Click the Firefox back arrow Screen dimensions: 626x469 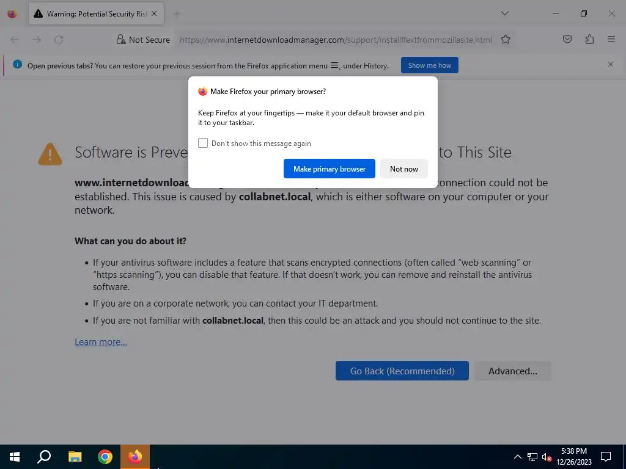(x=15, y=40)
